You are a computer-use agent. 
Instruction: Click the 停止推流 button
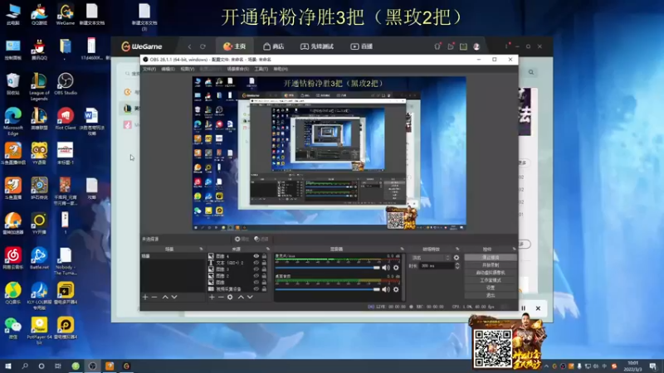point(491,258)
